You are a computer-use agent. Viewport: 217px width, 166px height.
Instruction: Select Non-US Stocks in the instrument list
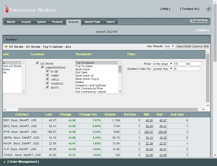[12, 66]
